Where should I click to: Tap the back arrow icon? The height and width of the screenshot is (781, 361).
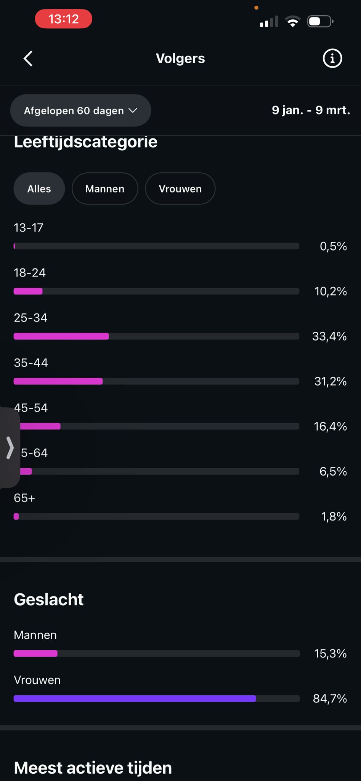click(28, 59)
